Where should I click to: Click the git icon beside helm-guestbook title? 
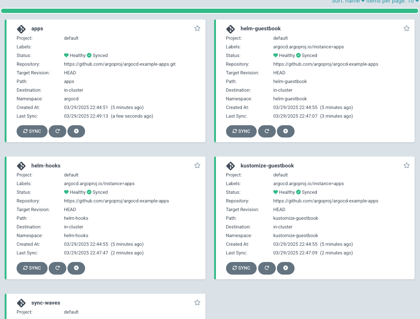click(230, 29)
